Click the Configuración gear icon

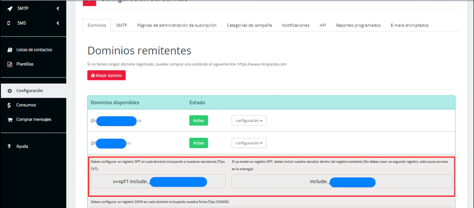click(x=9, y=90)
